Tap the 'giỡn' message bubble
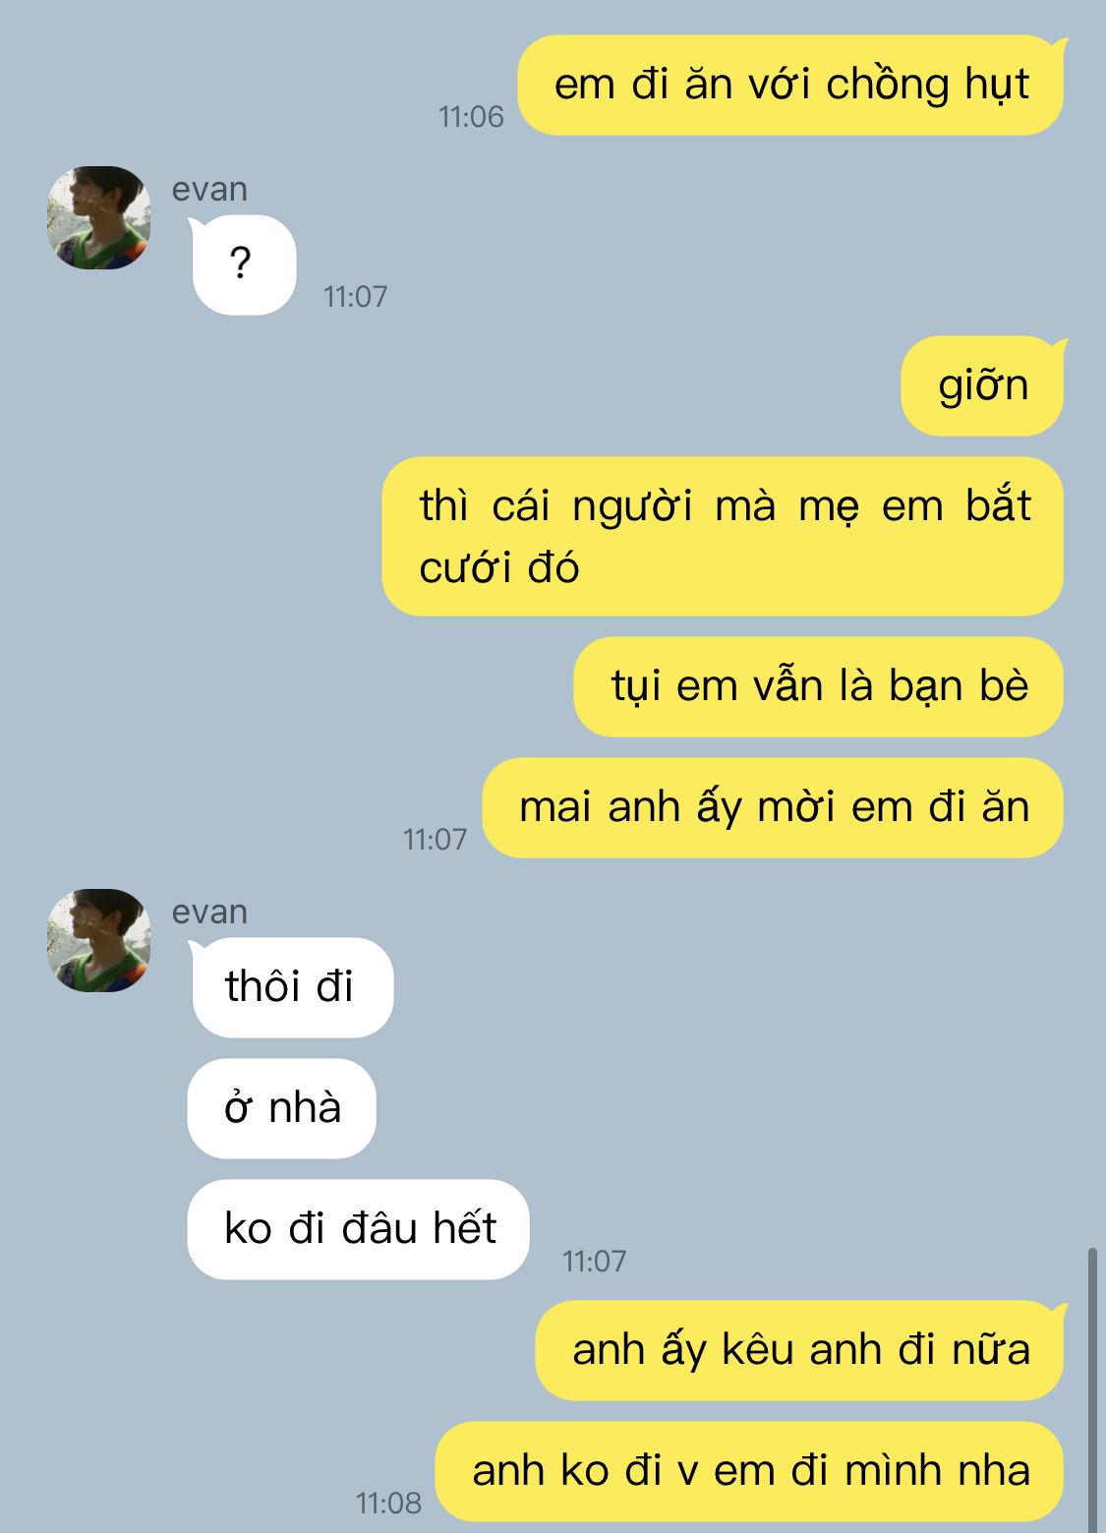The height and width of the screenshot is (1533, 1106). pos(983,385)
